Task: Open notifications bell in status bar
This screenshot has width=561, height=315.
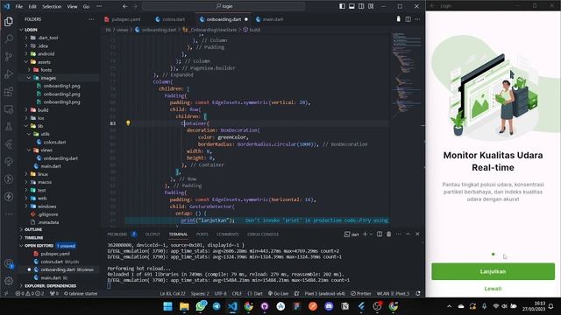Action: [418, 294]
